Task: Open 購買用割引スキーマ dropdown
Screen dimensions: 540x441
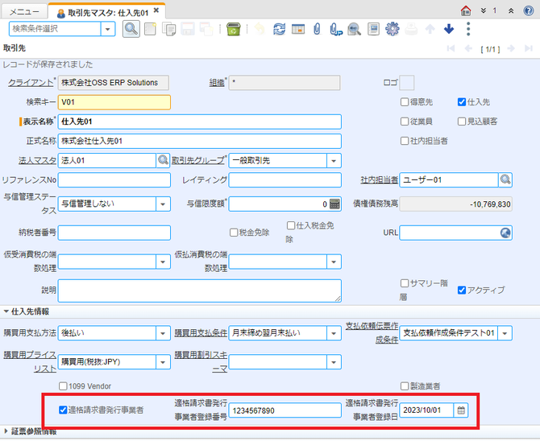Action: coord(334,362)
